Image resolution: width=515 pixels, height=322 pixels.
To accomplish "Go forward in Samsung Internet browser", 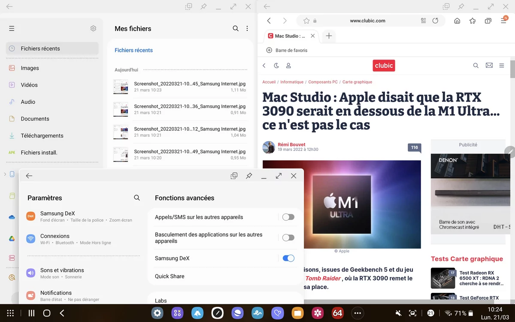I will (x=285, y=21).
